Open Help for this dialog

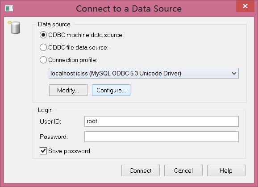[226, 170]
